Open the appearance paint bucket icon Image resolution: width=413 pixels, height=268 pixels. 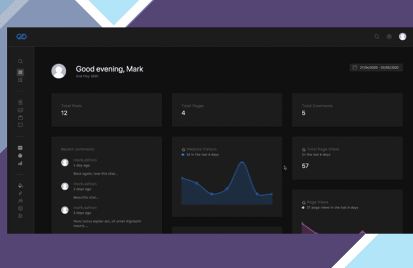[x=20, y=186]
